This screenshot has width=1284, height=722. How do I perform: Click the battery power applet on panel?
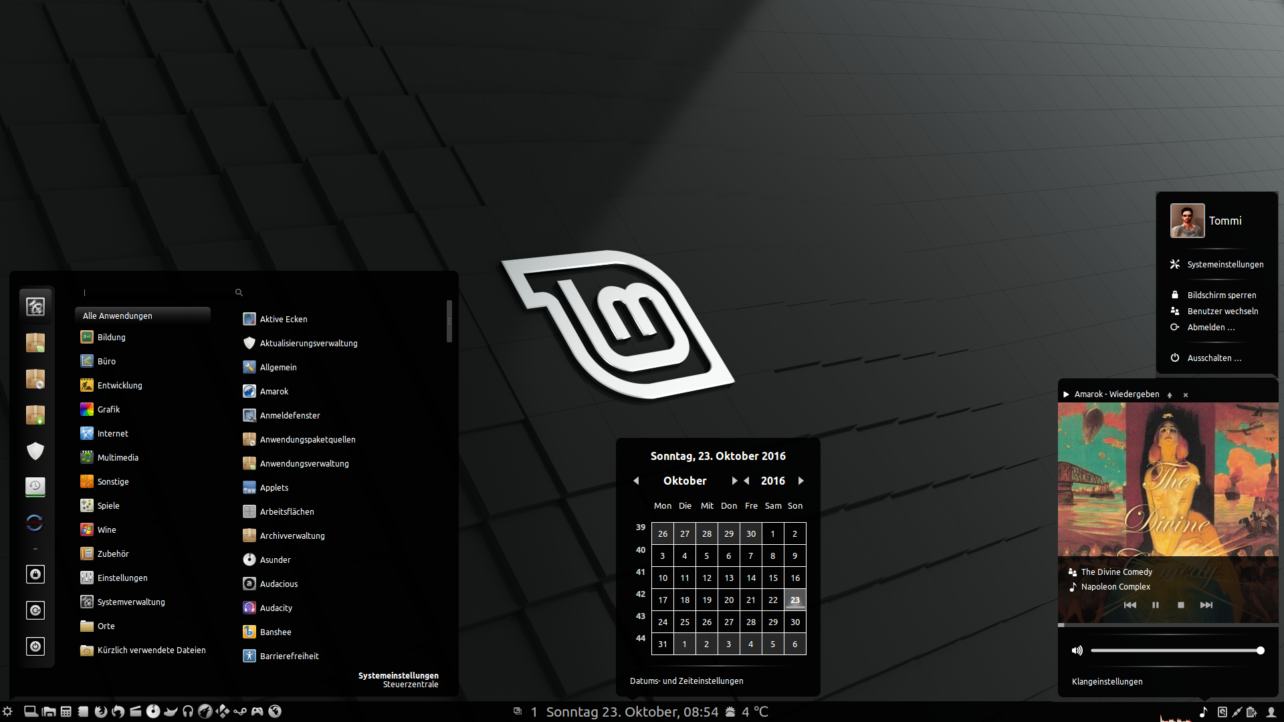point(1252,712)
